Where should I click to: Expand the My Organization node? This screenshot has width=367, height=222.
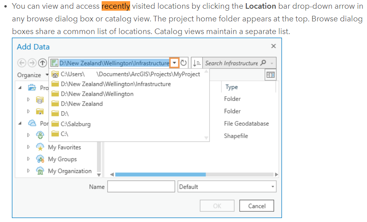point(28,171)
